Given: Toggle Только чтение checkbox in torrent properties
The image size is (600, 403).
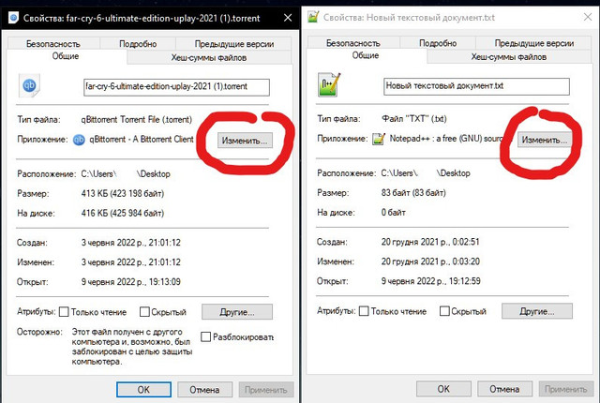Looking at the screenshot, I should coord(64,312).
